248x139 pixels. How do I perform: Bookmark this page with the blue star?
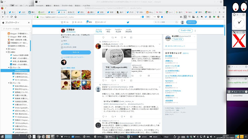pos(162,17)
